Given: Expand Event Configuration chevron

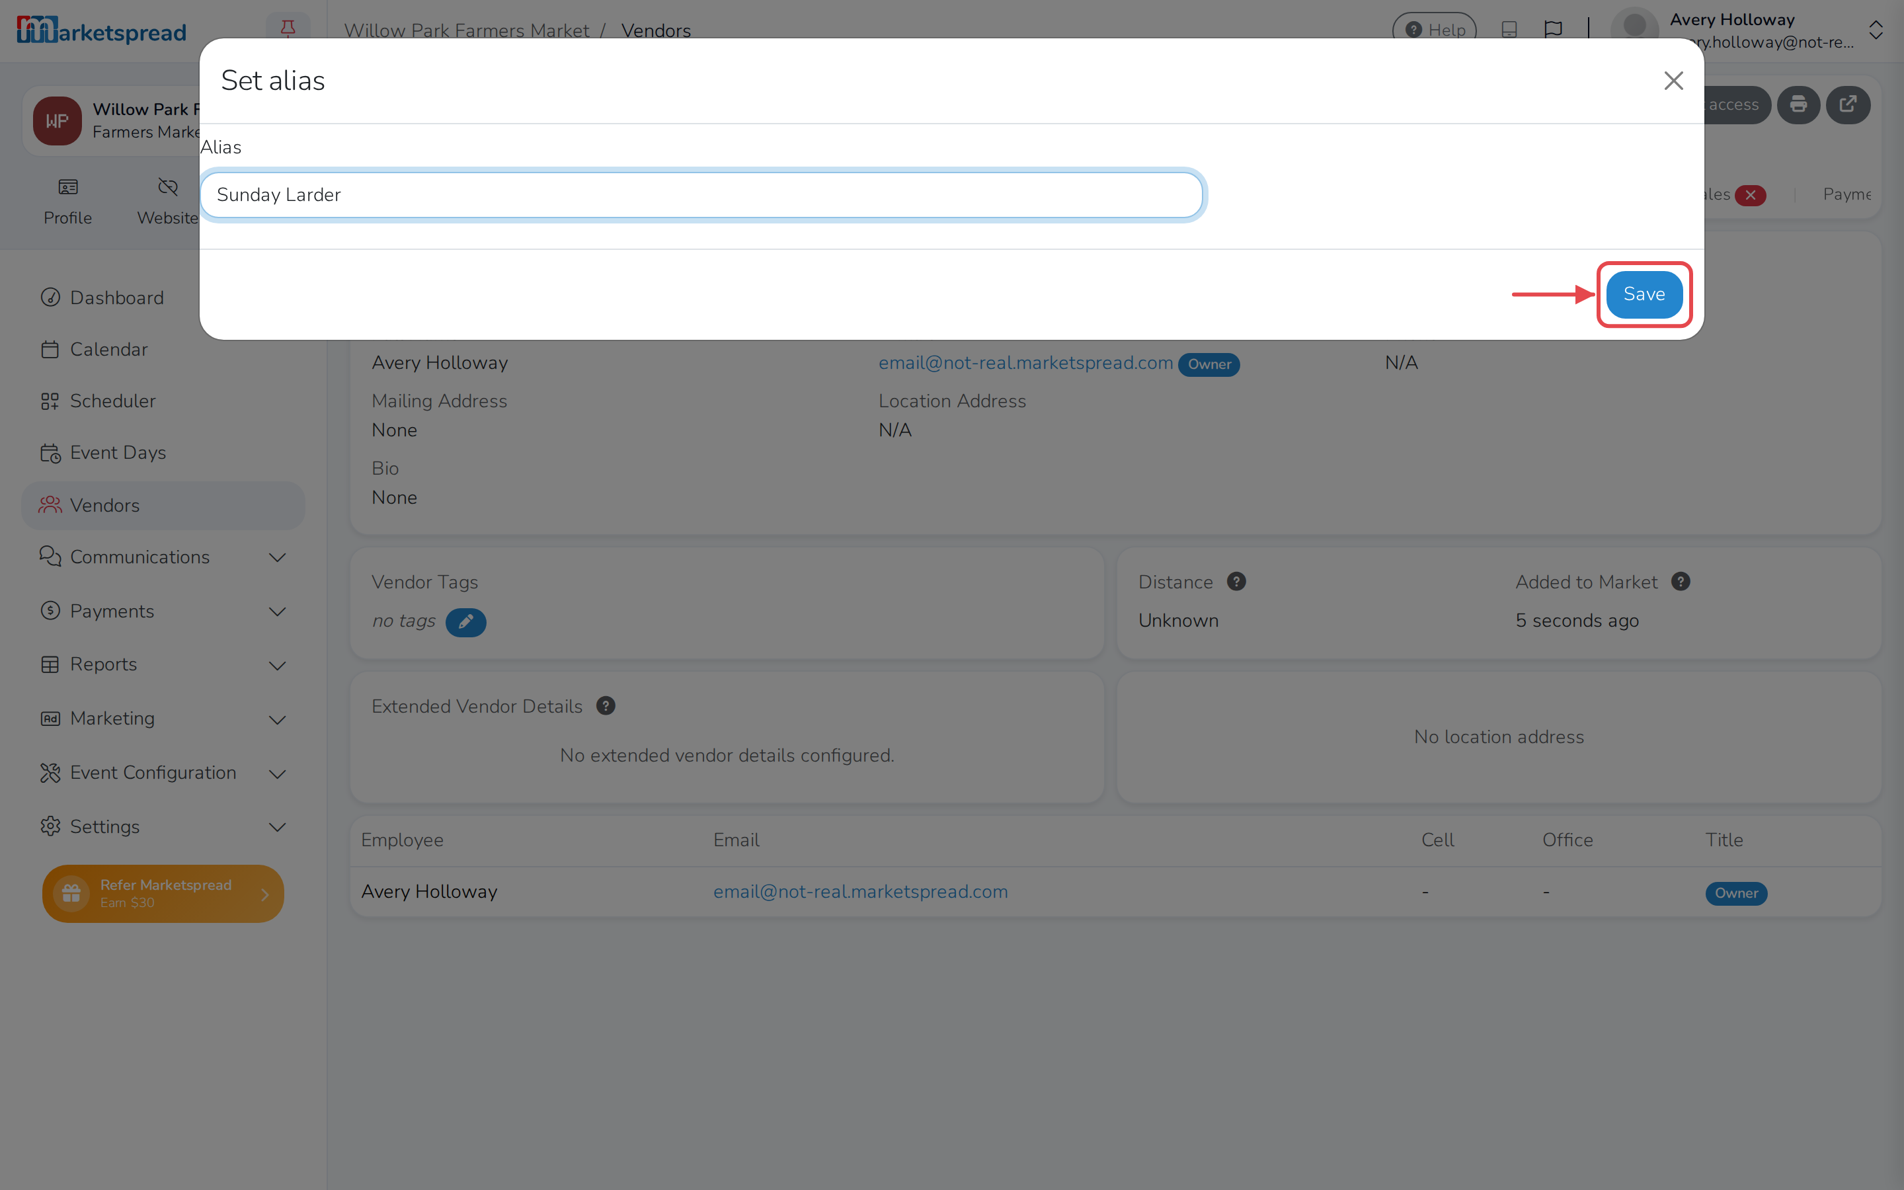Looking at the screenshot, I should (x=277, y=773).
